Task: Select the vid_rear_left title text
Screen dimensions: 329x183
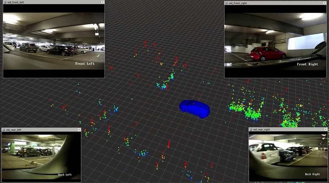Action: (x=14, y=130)
